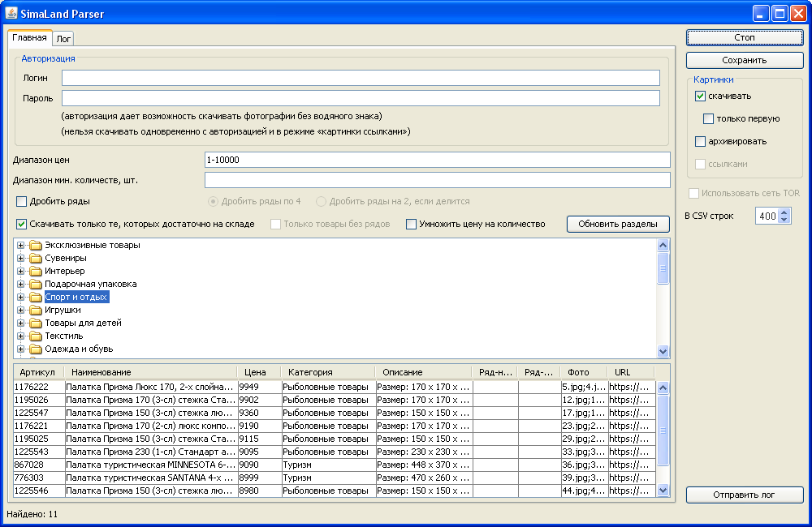Click the Сувениры folder icon

click(35, 258)
